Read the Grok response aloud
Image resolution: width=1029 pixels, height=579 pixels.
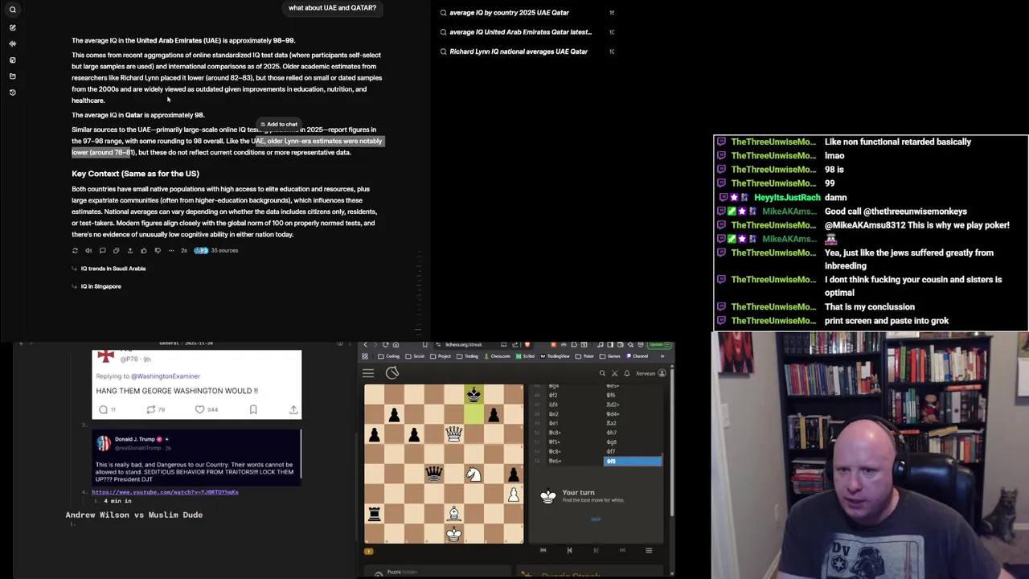(88, 250)
